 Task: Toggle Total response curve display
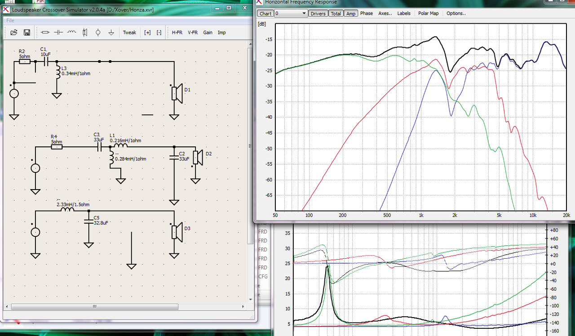(336, 13)
